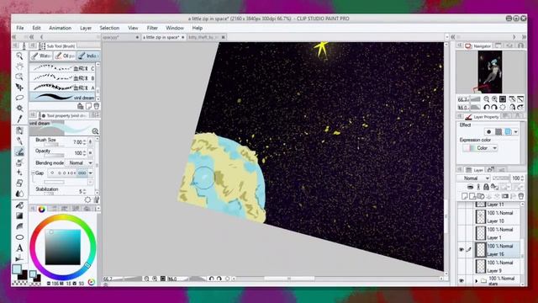538x303 pixels.
Task: Open the Expression color dropdown
Action: pos(480,148)
